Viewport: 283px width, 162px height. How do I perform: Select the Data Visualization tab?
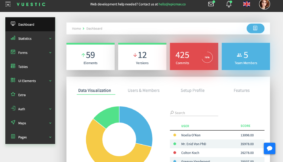(94, 91)
